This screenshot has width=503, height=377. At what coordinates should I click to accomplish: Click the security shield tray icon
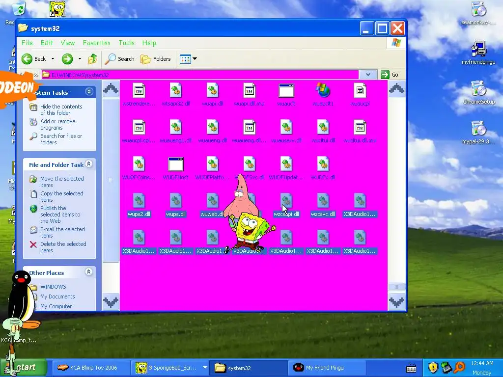point(433,367)
